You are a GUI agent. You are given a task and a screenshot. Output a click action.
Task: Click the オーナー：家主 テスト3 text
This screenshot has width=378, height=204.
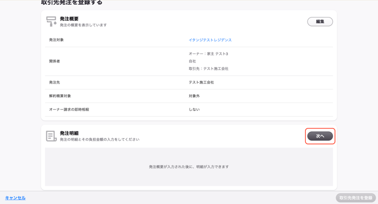[208, 54]
